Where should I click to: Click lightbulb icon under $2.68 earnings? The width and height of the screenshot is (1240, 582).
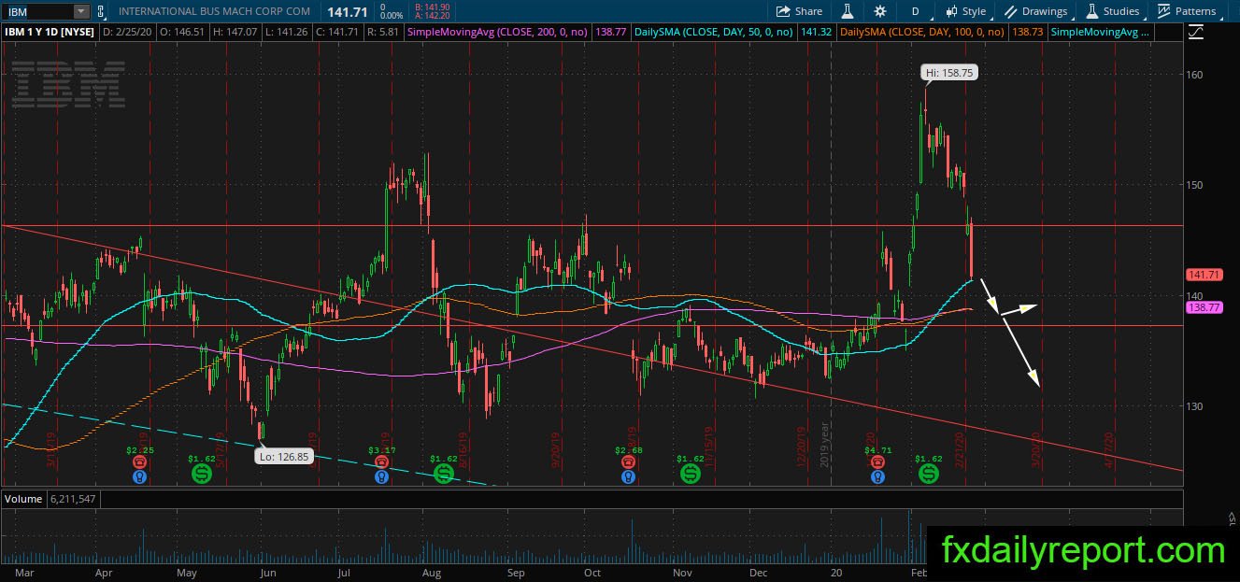(x=628, y=476)
